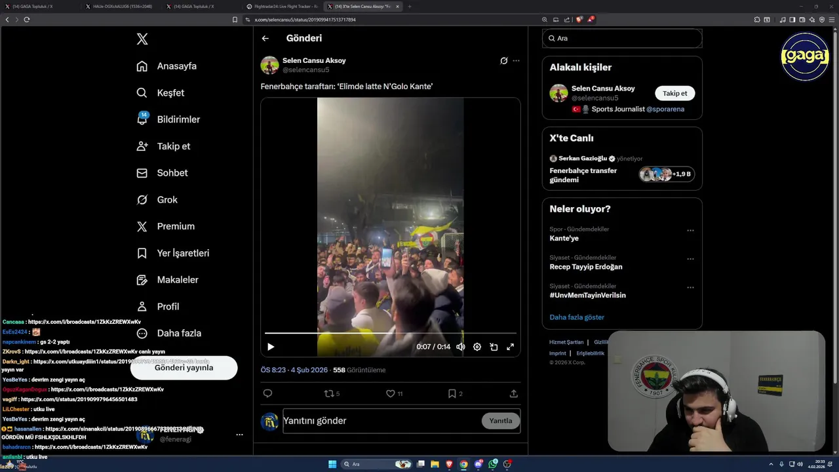The height and width of the screenshot is (472, 839).
Task: Open options for the Kante'ye trend
Action: [x=690, y=231]
